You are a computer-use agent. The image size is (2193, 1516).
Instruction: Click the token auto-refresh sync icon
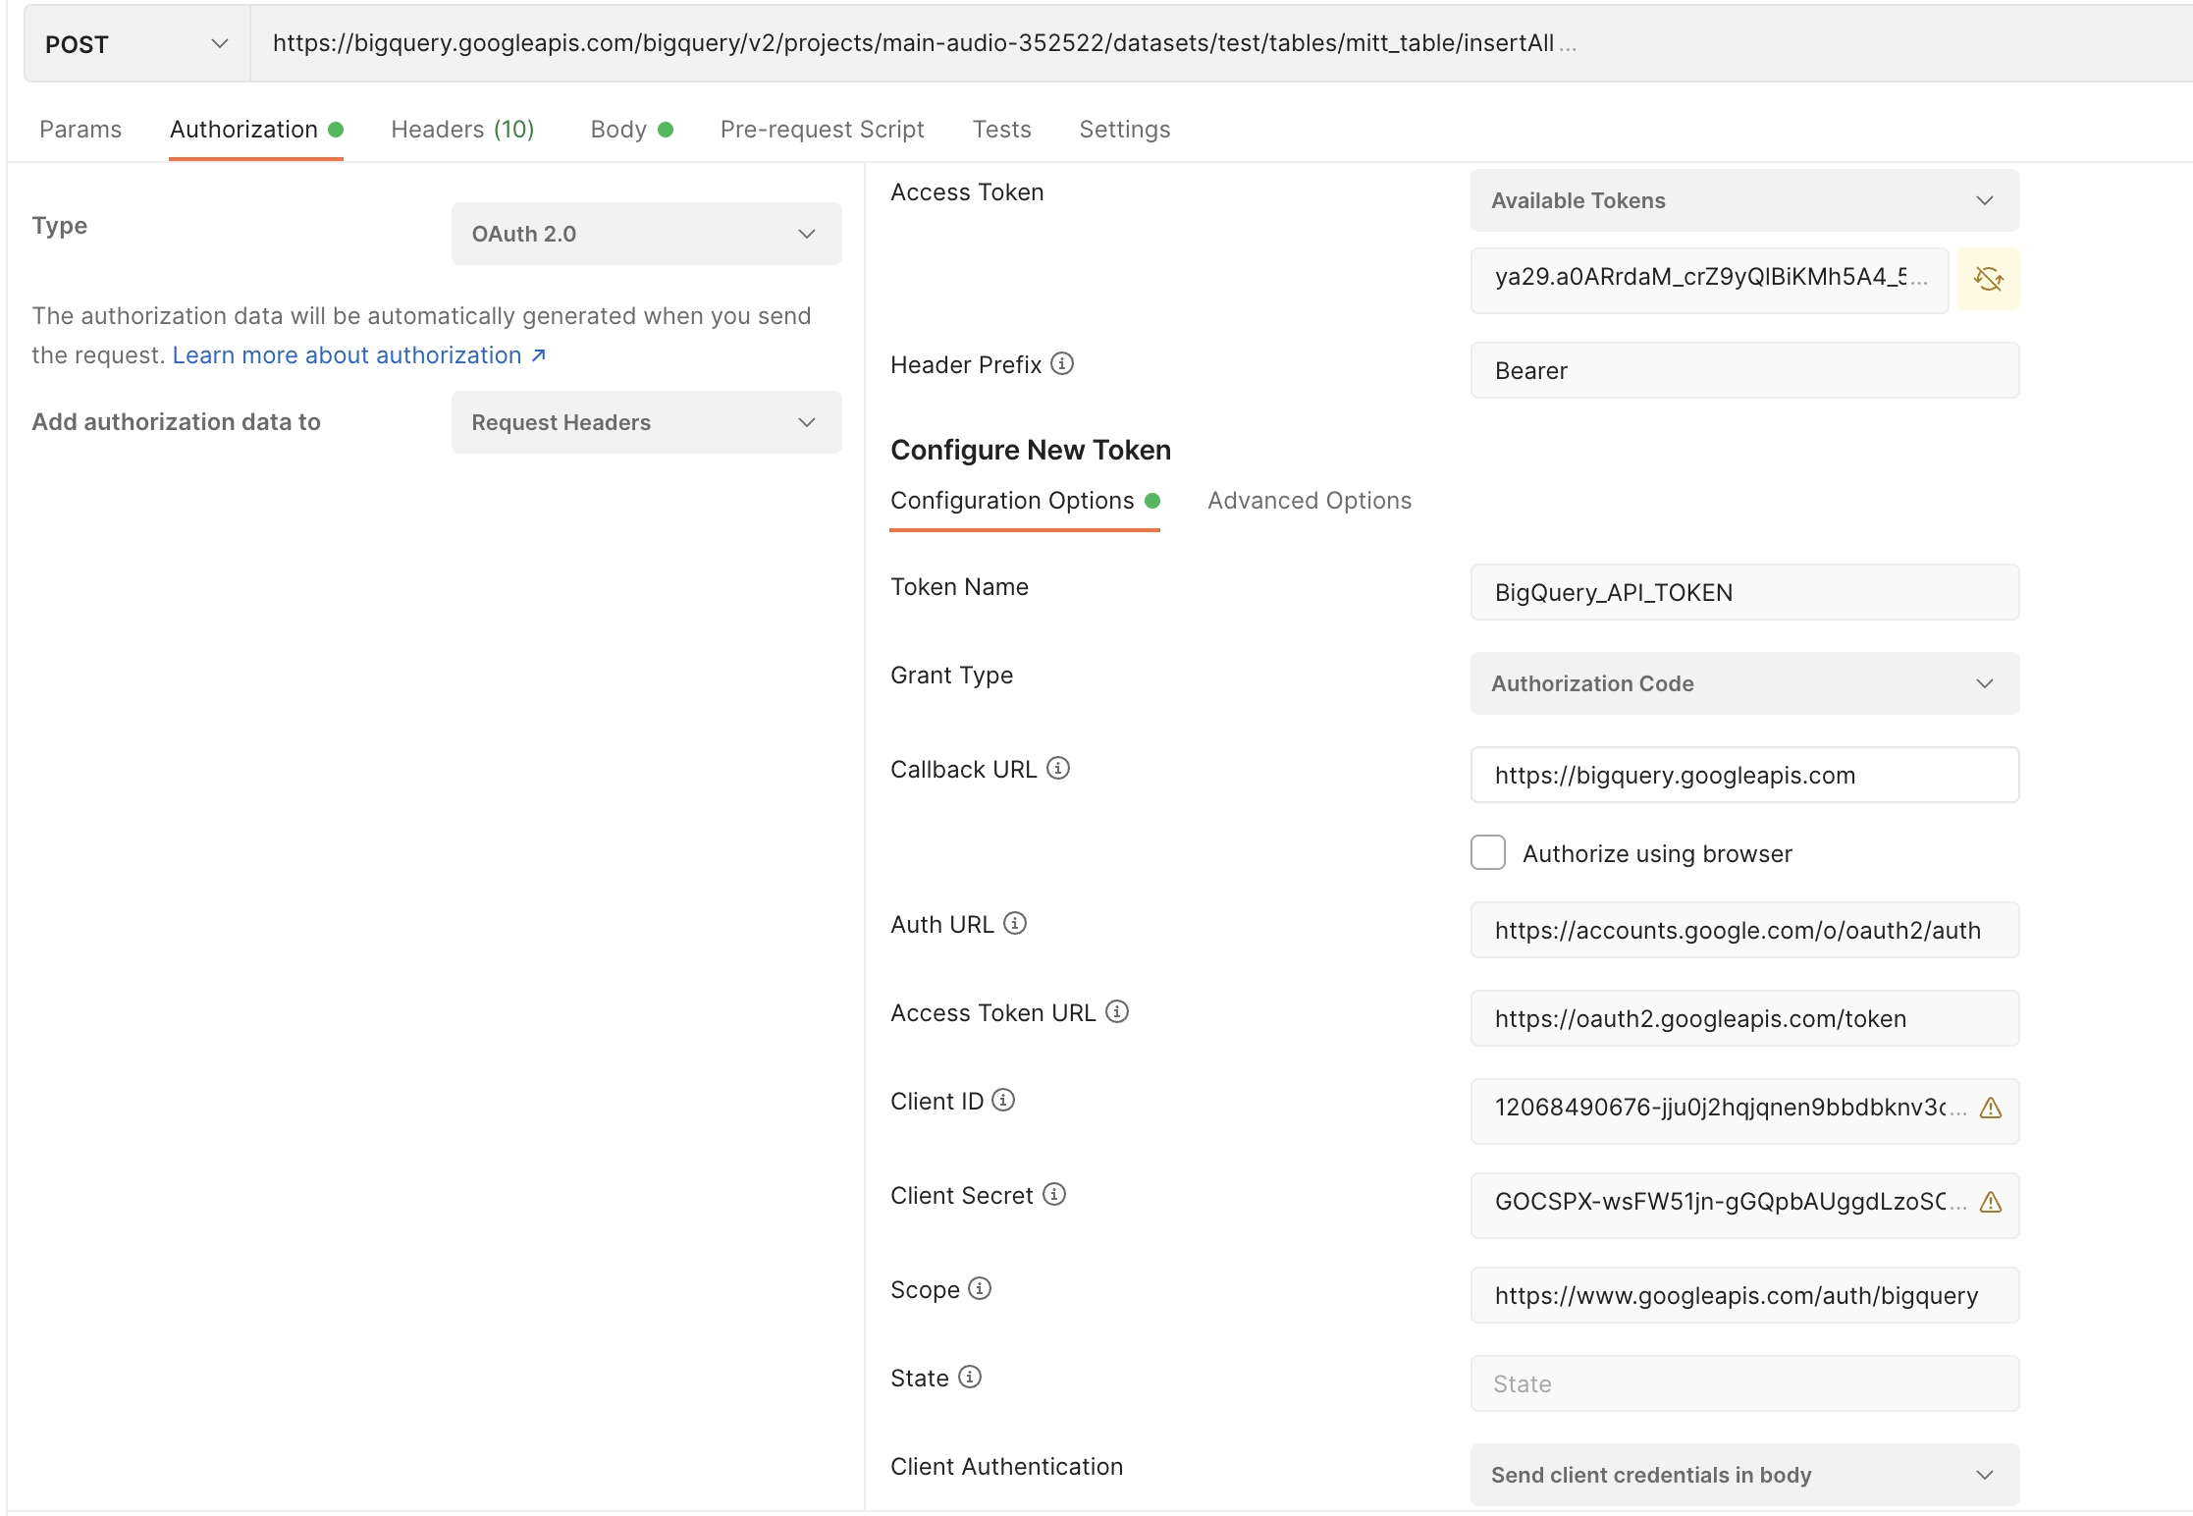(x=1989, y=279)
